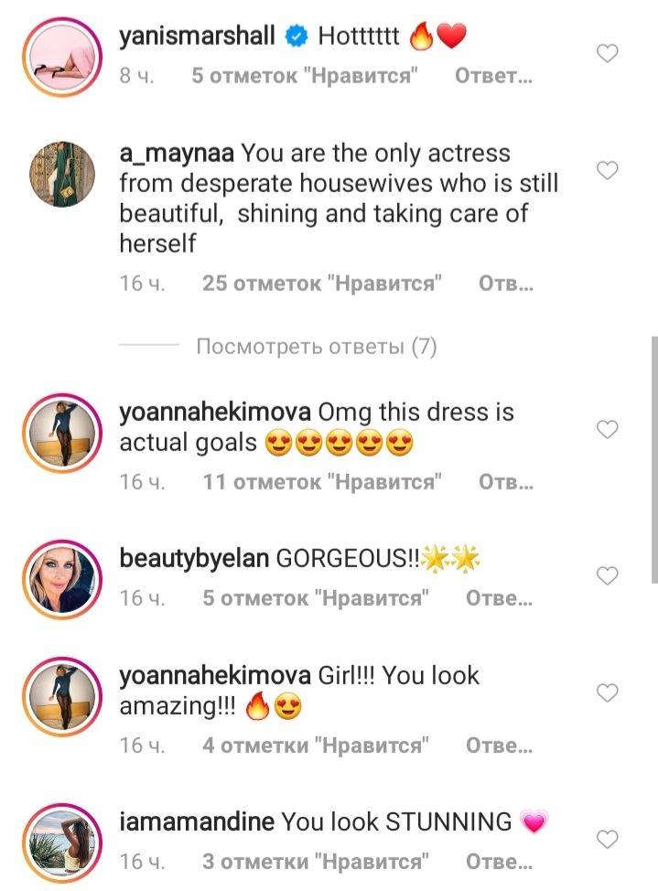
Task: Like beautybyelan's GORGEOUS comment
Action: 608,575
